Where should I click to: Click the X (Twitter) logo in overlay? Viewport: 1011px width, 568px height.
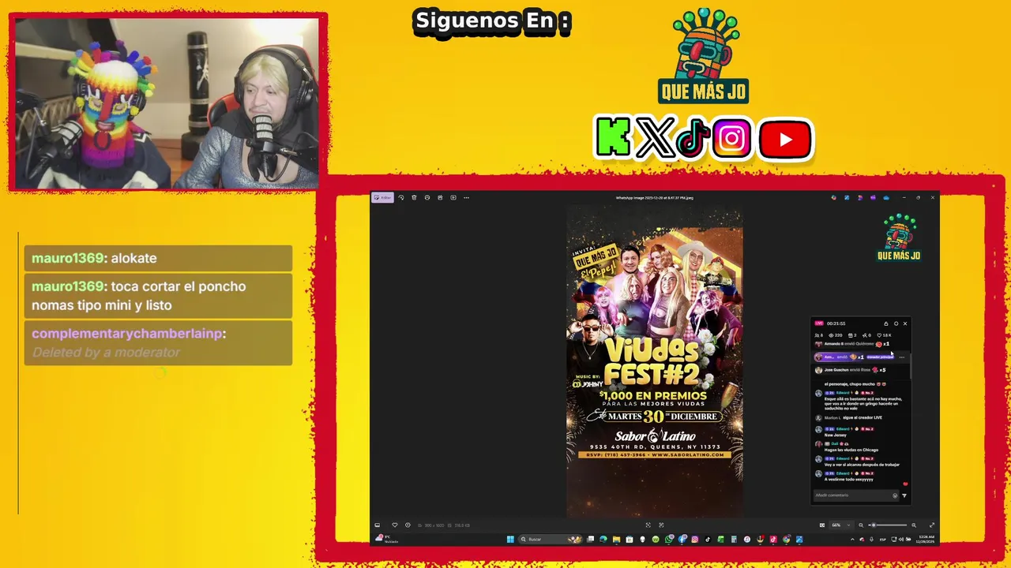(654, 138)
